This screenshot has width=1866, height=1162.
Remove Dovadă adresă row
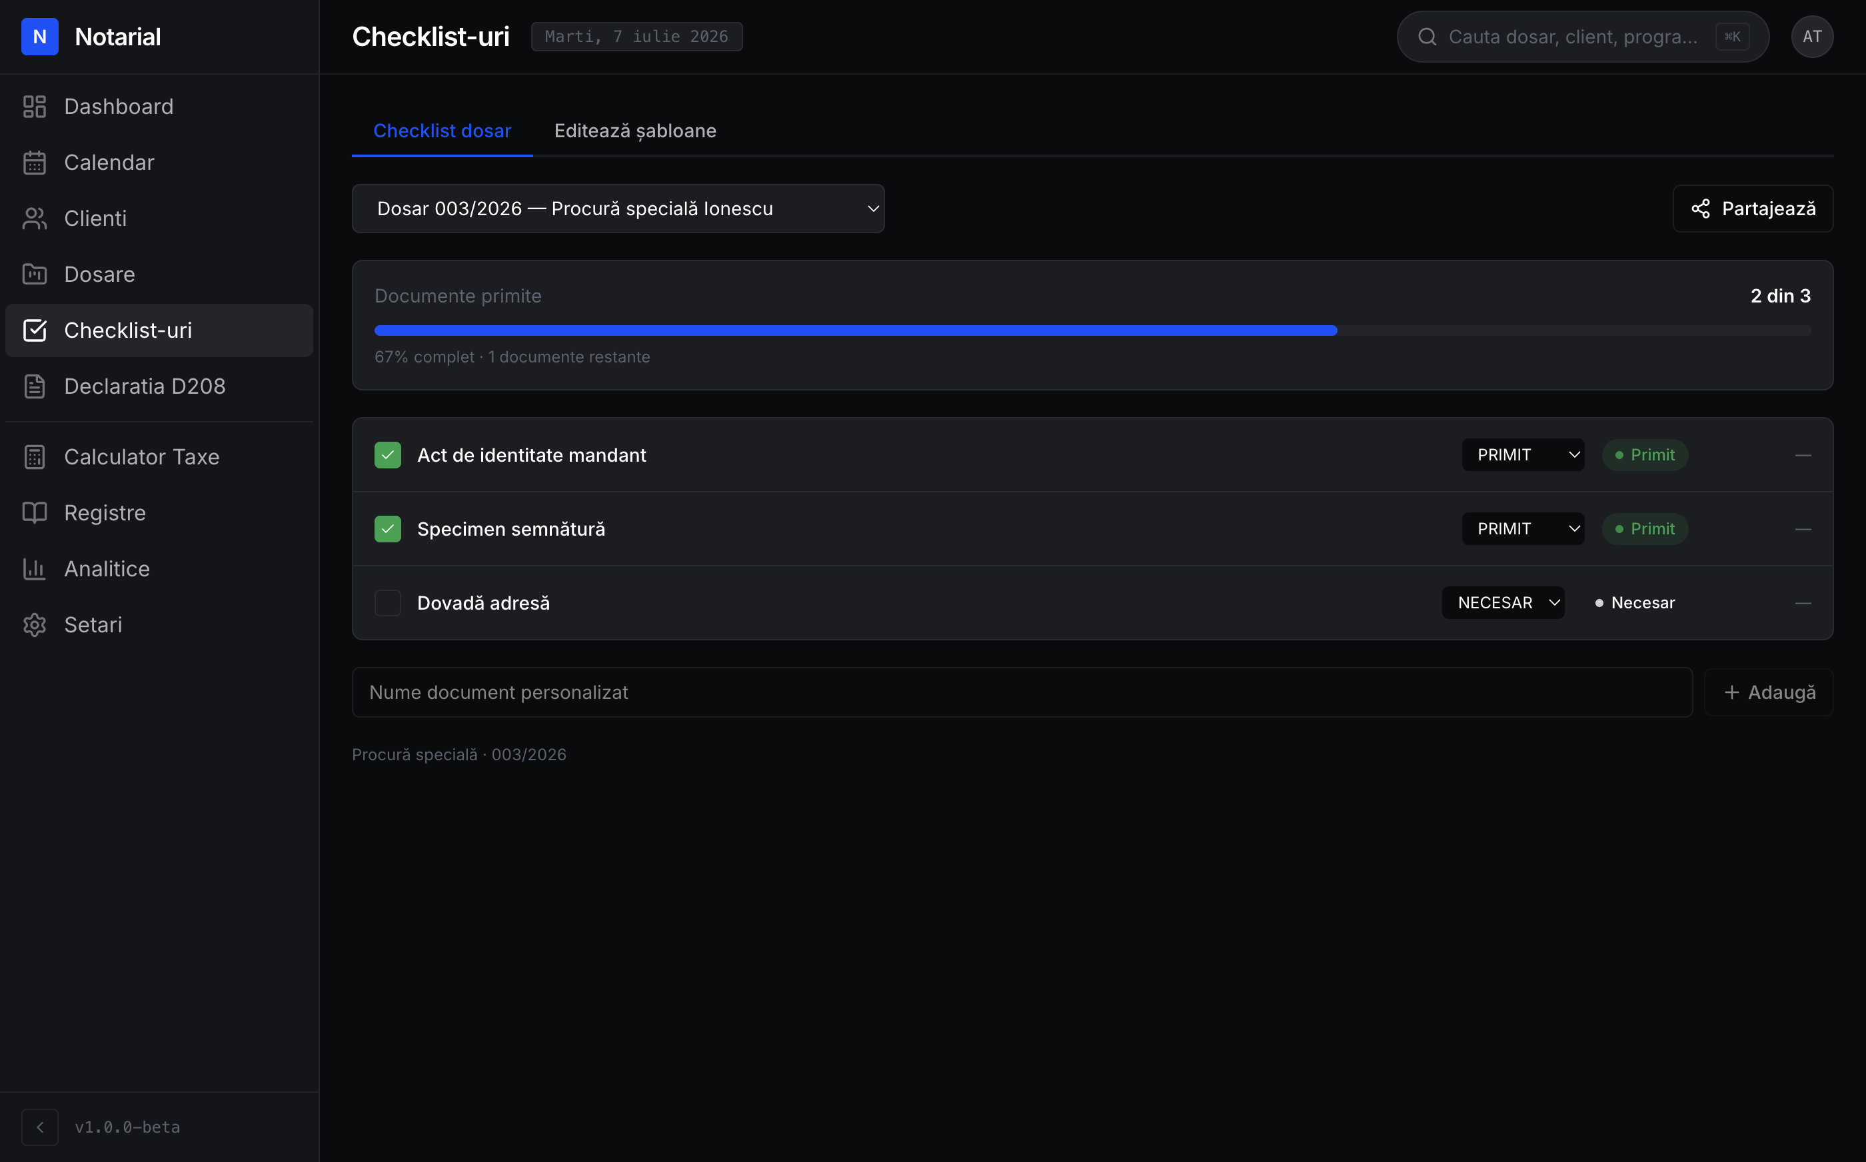tap(1803, 602)
